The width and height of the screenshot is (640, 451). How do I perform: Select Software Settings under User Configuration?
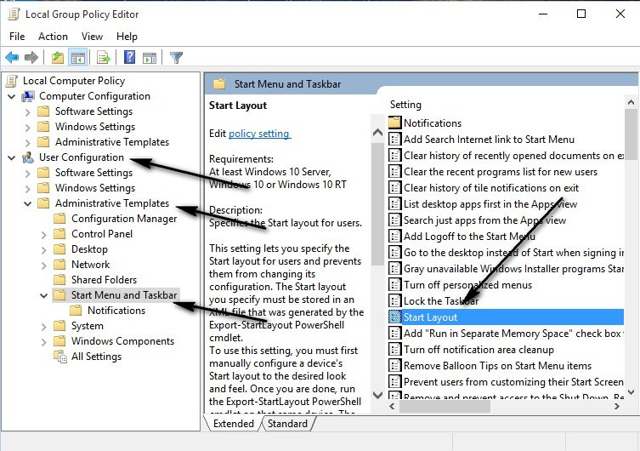click(93, 173)
